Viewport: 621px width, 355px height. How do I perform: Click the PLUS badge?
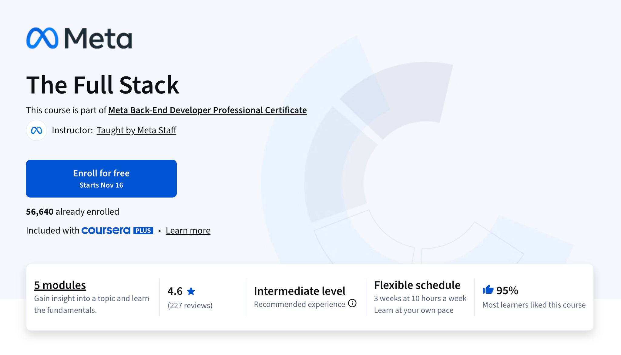pos(143,230)
